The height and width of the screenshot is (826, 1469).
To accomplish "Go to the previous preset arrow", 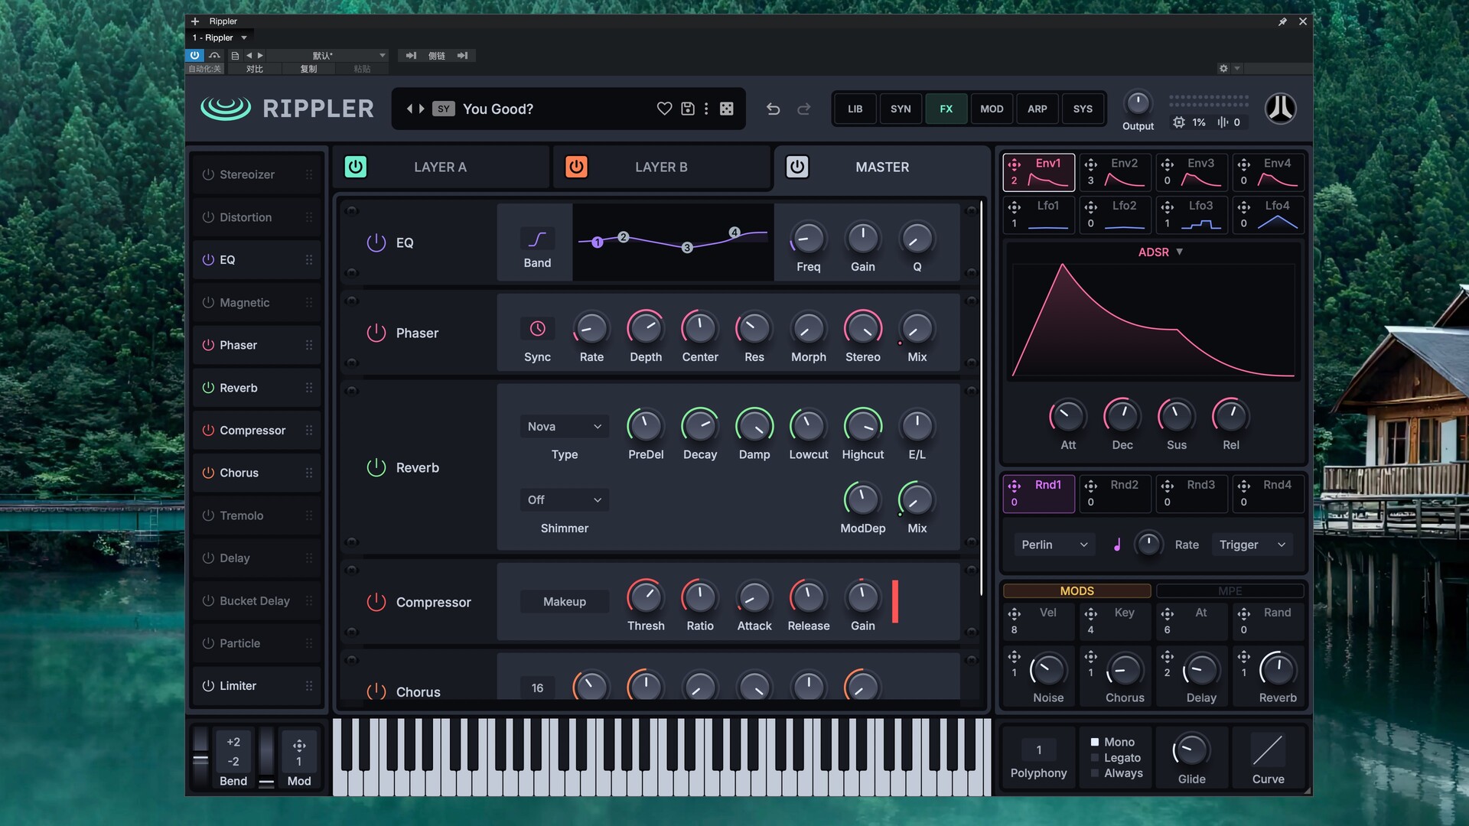I will tap(410, 109).
